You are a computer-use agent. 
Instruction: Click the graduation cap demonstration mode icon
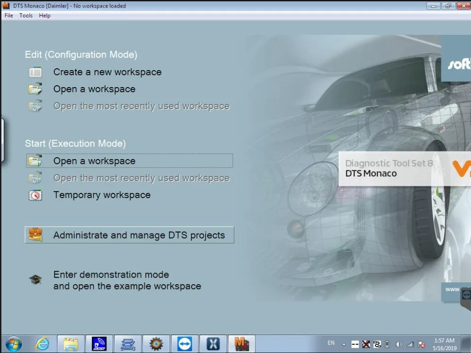35,280
